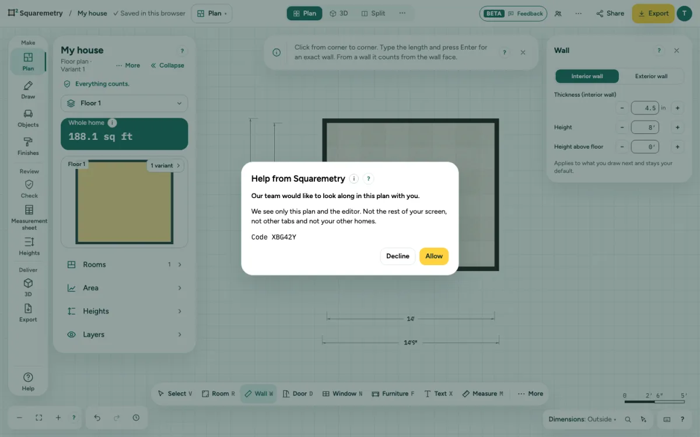
Task: Open help in the Wall panel
Action: tap(659, 51)
